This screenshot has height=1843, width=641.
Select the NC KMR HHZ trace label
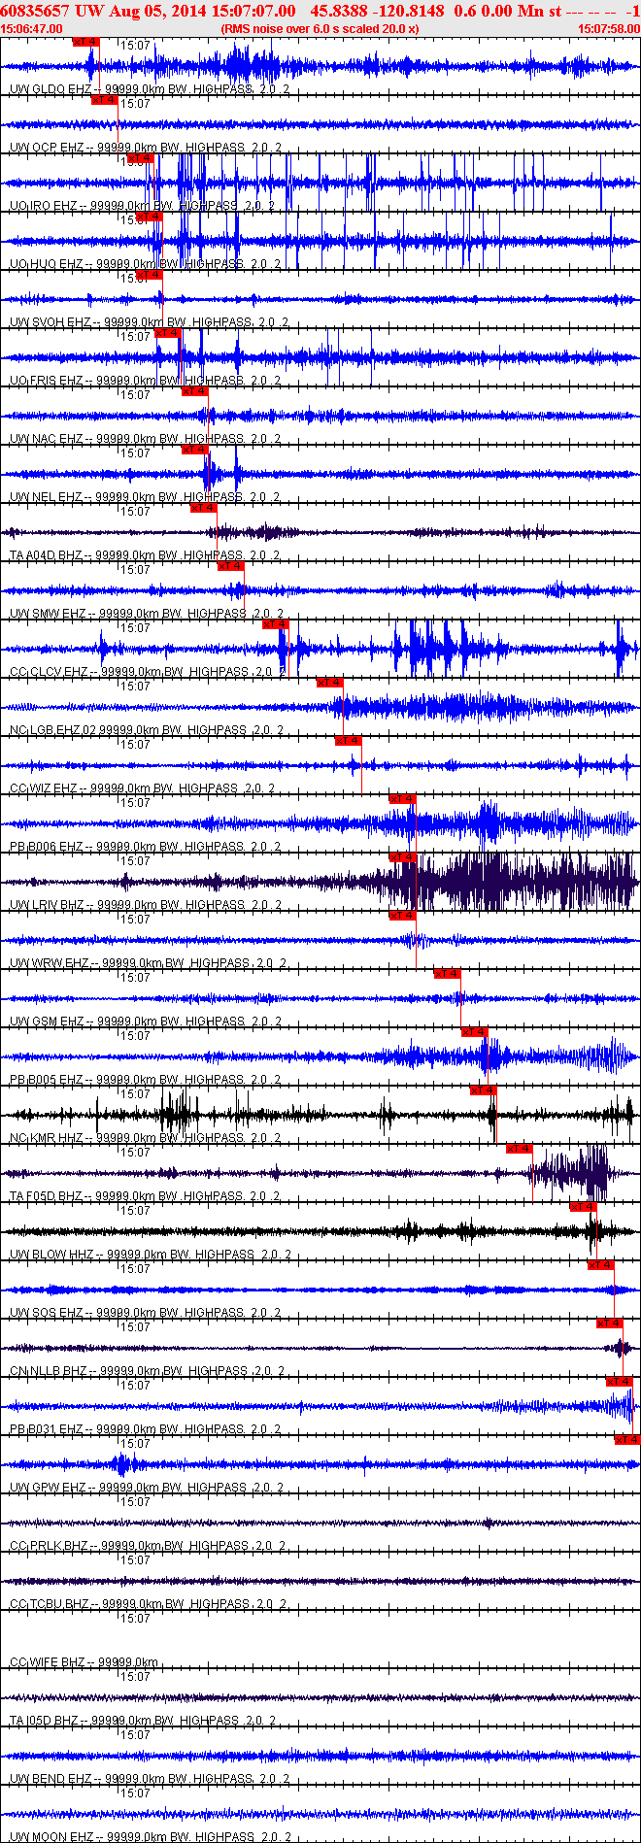pos(145,1138)
